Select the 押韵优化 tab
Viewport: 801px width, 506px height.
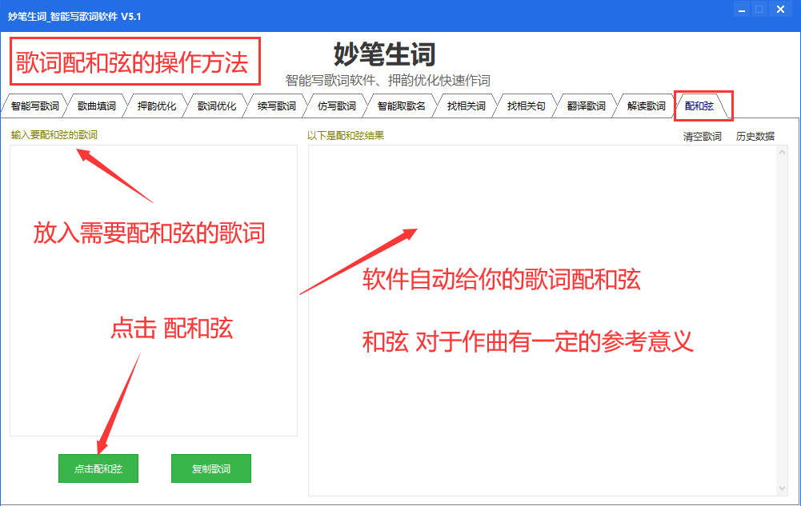[156, 106]
